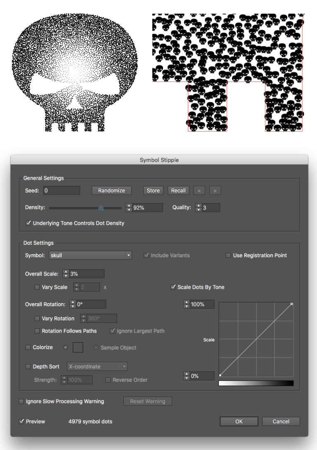The width and height of the screenshot is (317, 450).
Task: Toggle the Preview checkbox
Action: click(21, 421)
